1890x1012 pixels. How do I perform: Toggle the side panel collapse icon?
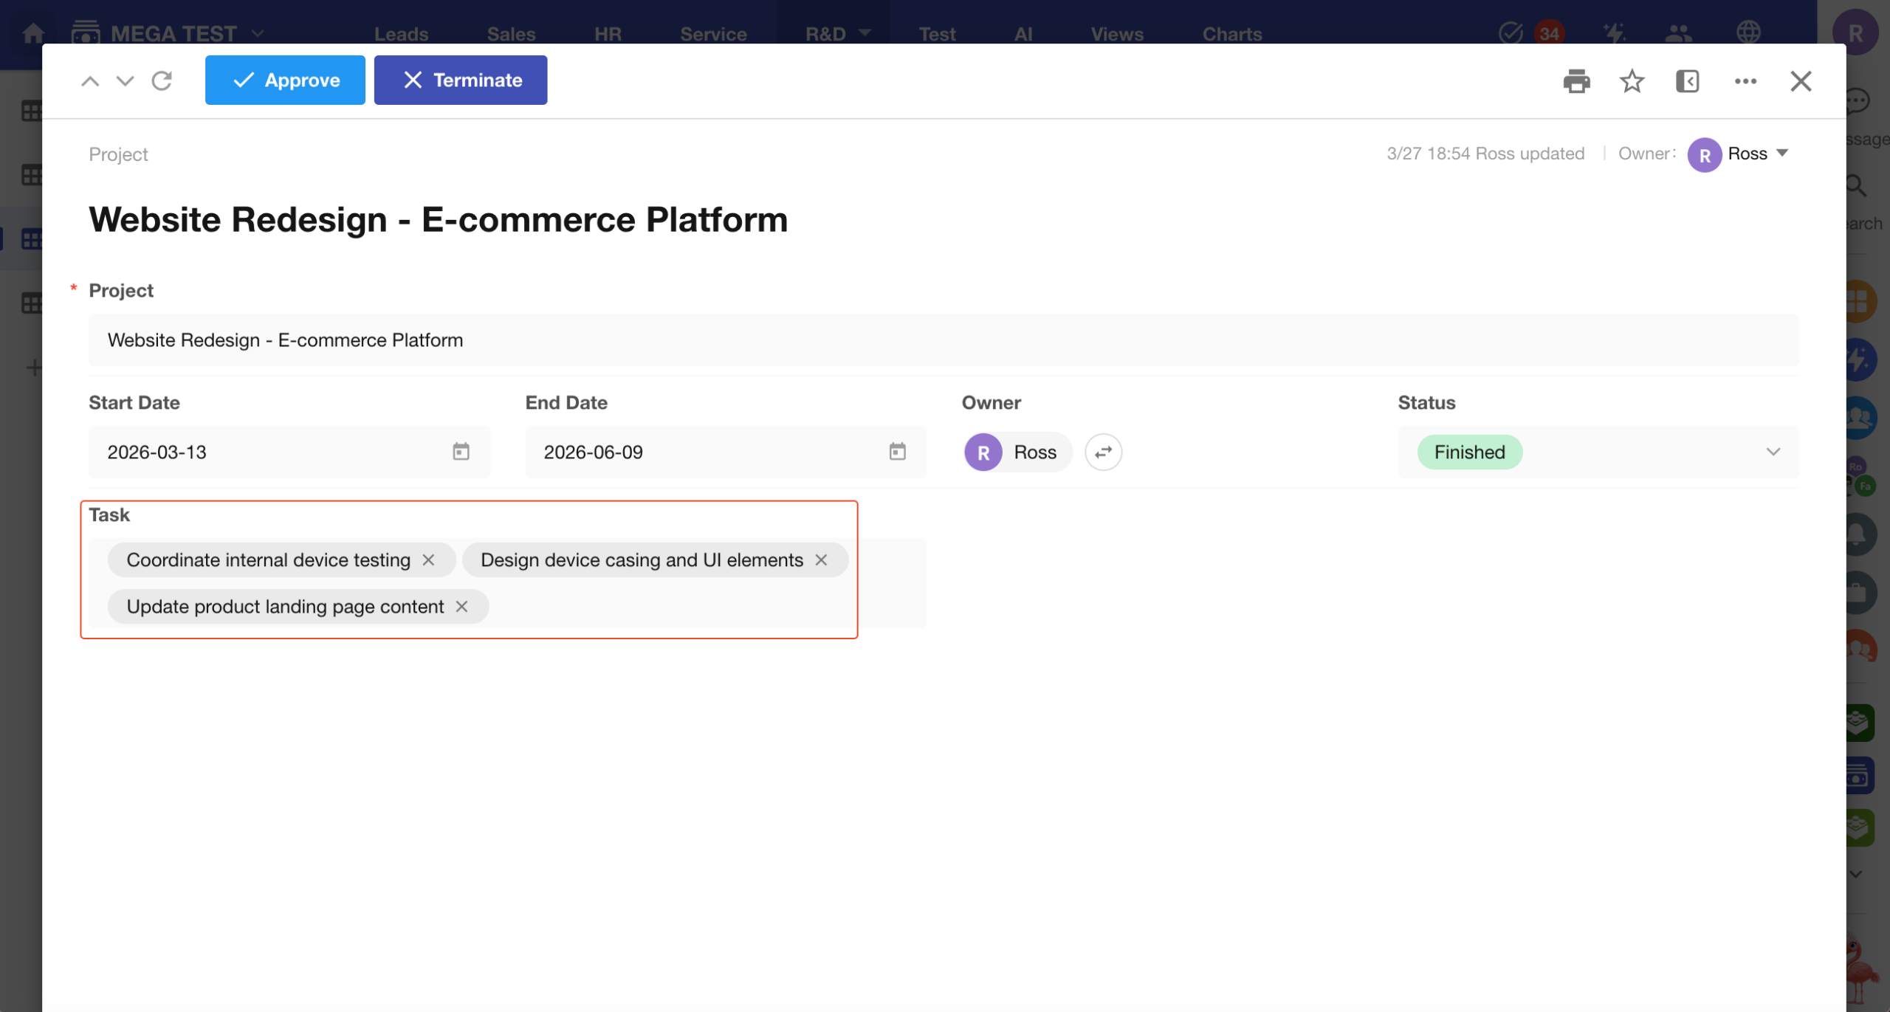(1687, 81)
